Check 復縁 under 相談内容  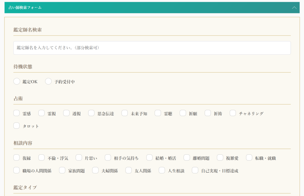click(x=17, y=157)
